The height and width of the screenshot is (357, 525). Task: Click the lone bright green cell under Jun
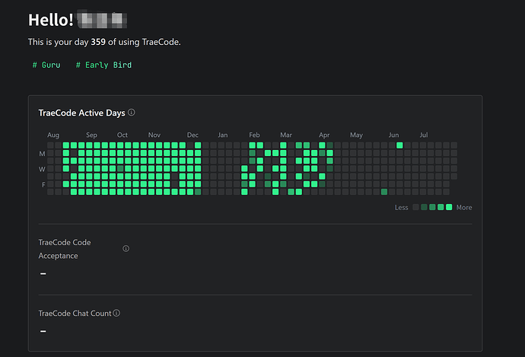pos(399,145)
